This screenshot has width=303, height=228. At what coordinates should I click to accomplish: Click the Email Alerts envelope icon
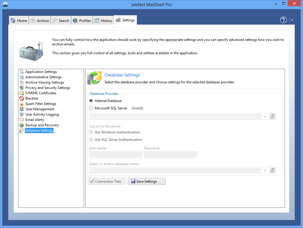(22, 120)
